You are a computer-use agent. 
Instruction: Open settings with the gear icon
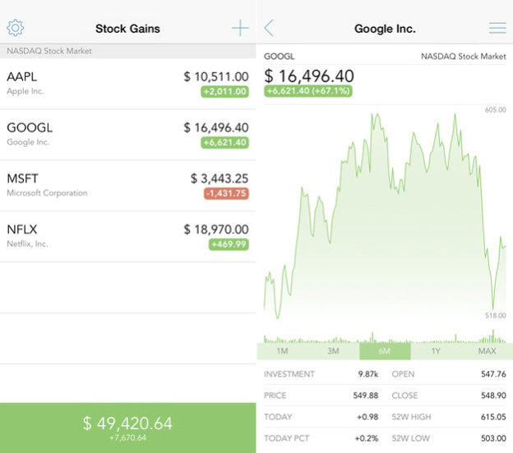16,28
